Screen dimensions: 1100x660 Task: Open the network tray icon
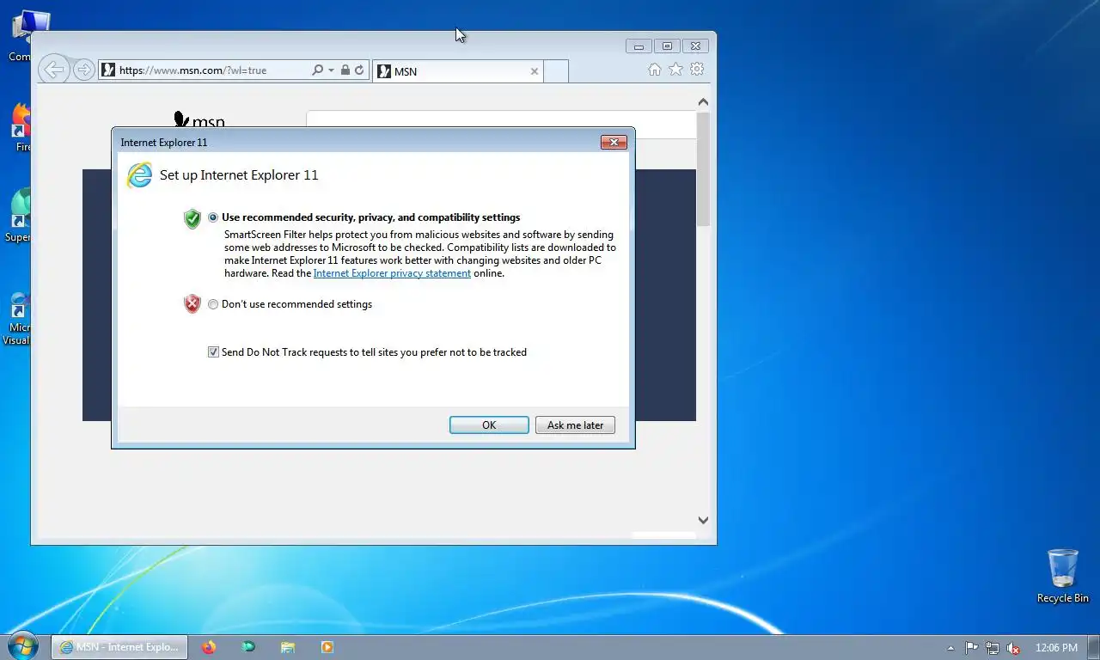click(993, 648)
